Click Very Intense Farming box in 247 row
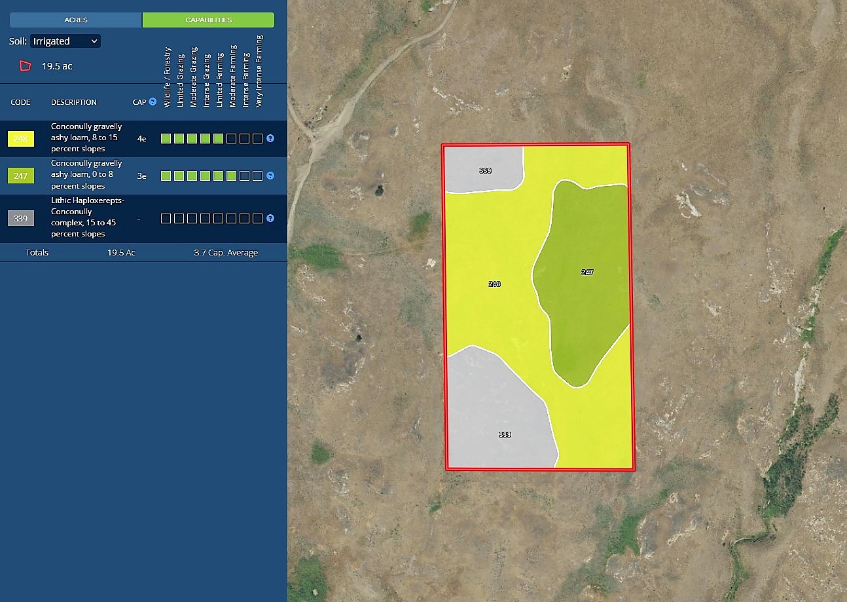 pyautogui.click(x=257, y=176)
